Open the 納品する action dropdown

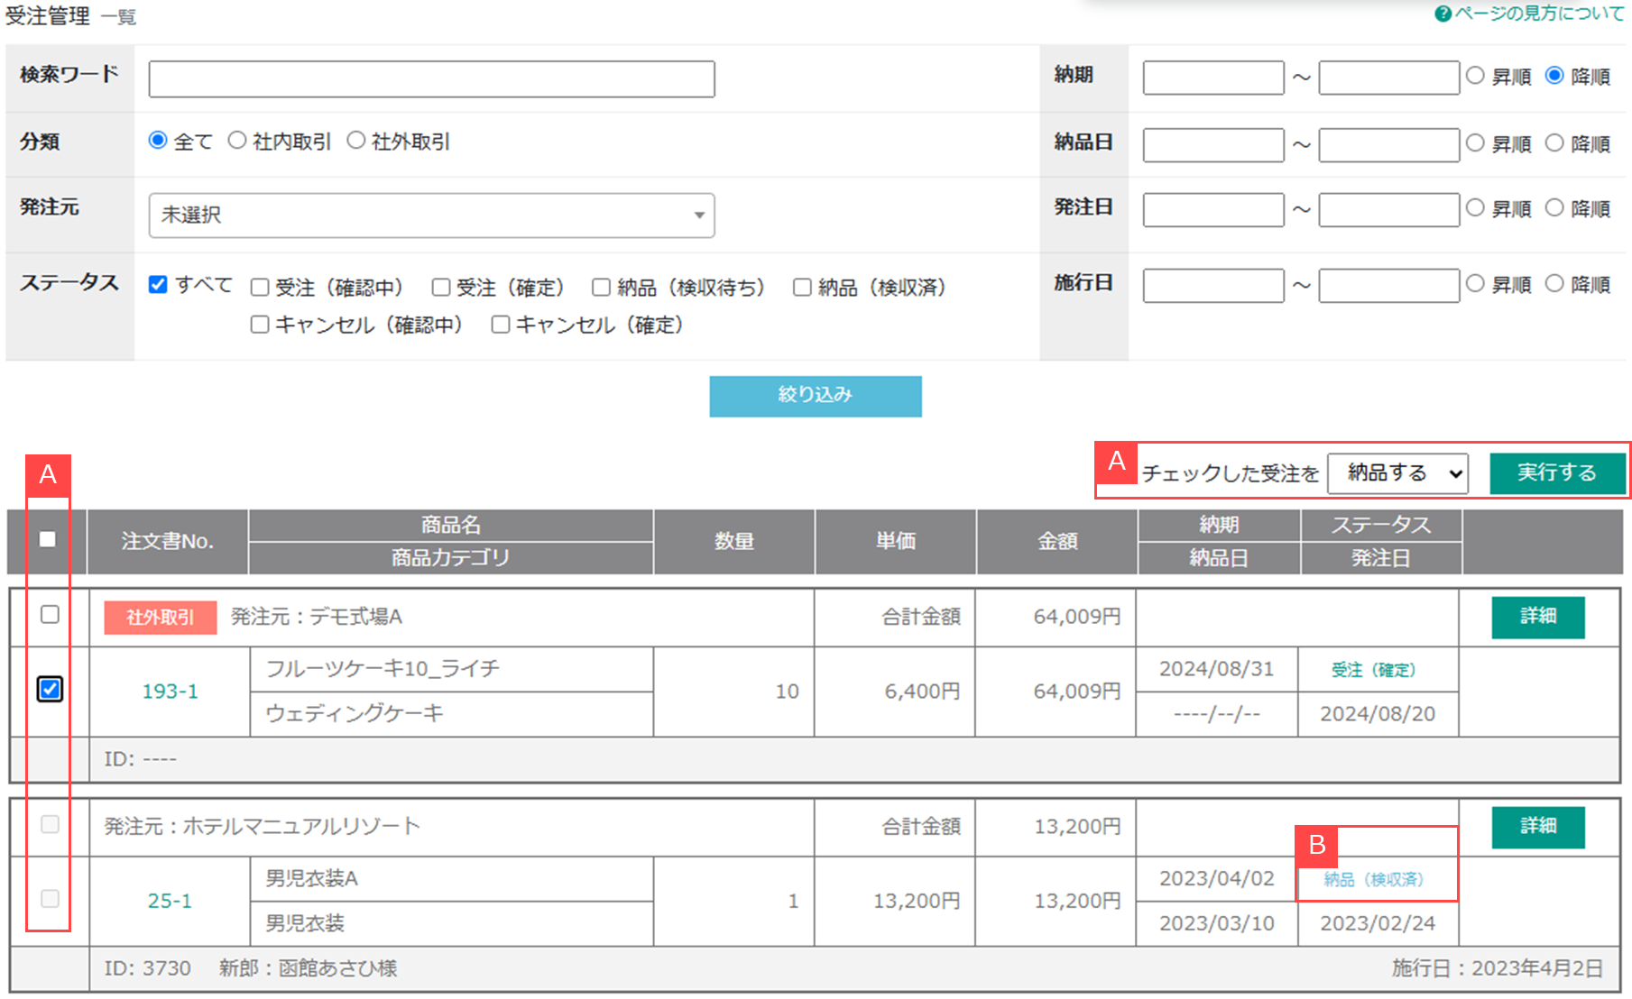pyautogui.click(x=1397, y=473)
